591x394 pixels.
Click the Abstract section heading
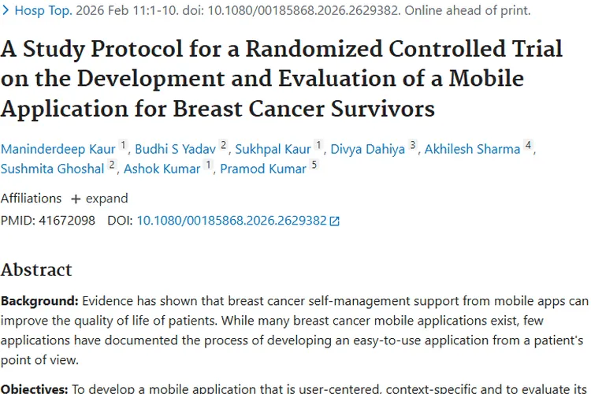pos(36,269)
